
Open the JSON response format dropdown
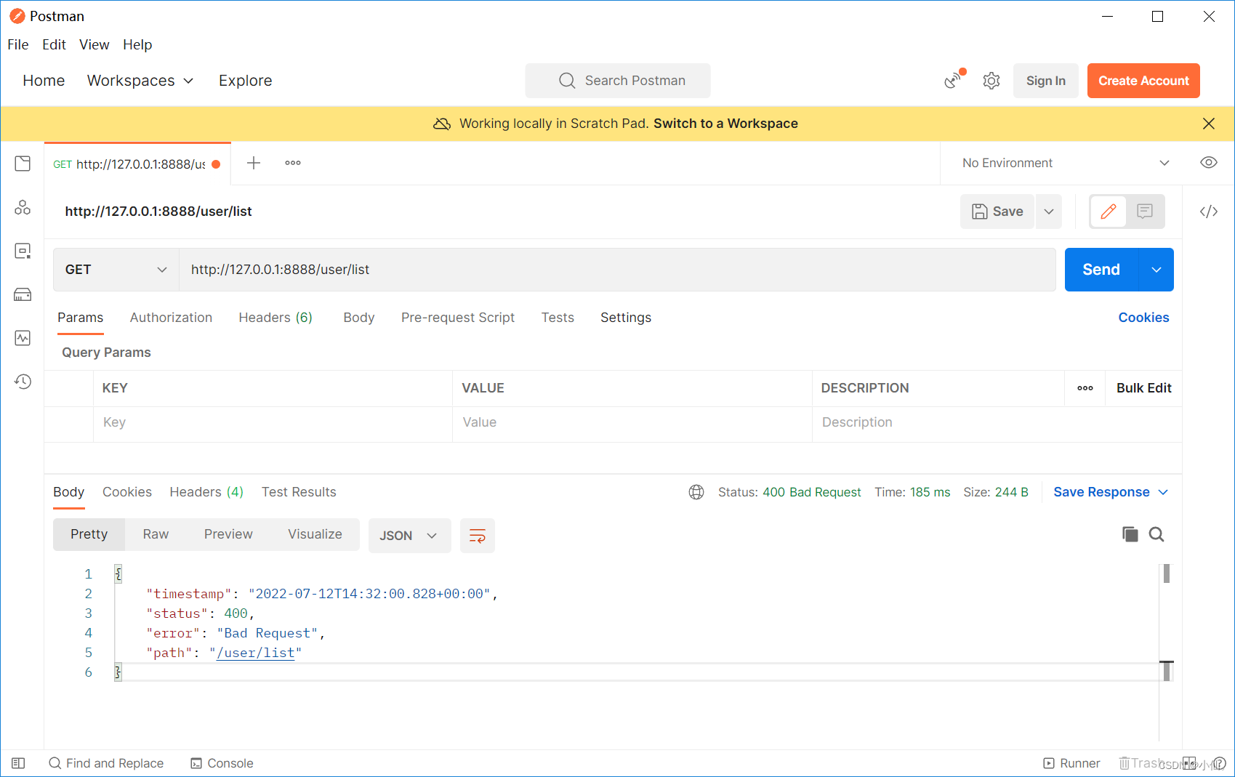pos(409,536)
